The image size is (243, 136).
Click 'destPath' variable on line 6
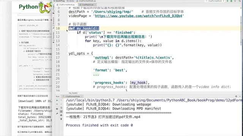(x=77, y=12)
